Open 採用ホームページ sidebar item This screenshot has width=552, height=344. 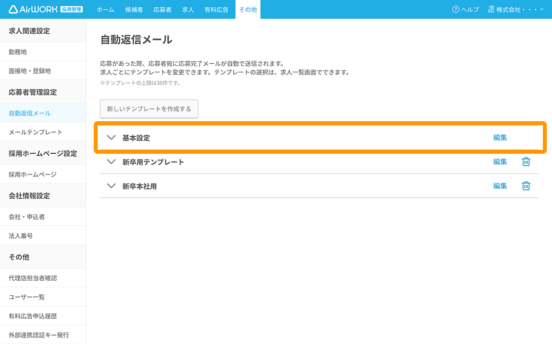[x=43, y=175]
